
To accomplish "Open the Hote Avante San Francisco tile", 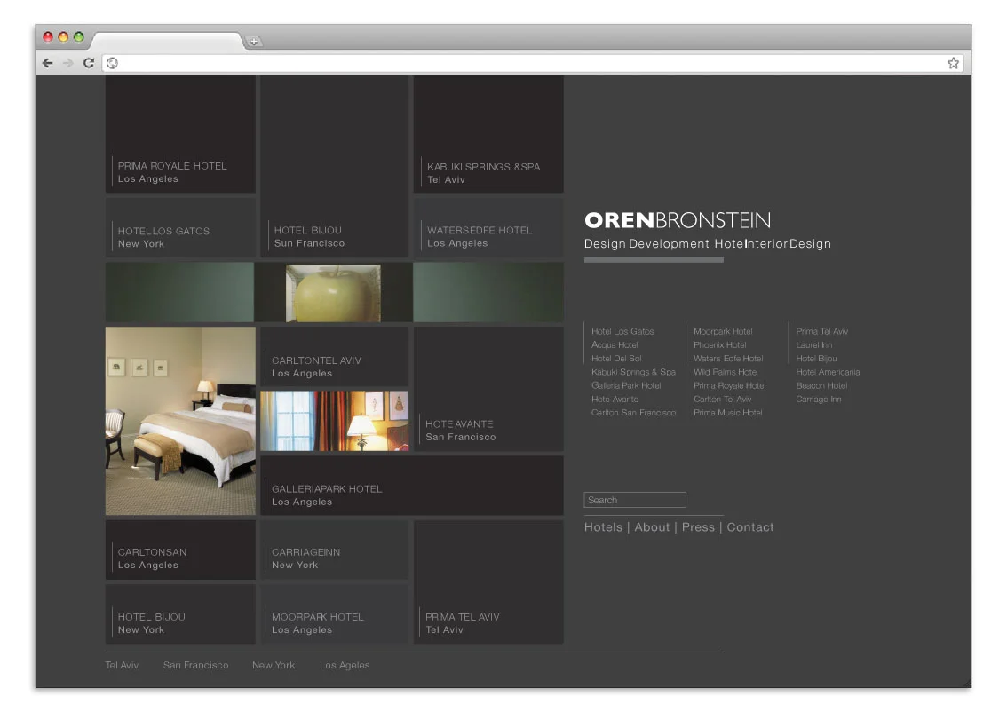I will 488,389.
